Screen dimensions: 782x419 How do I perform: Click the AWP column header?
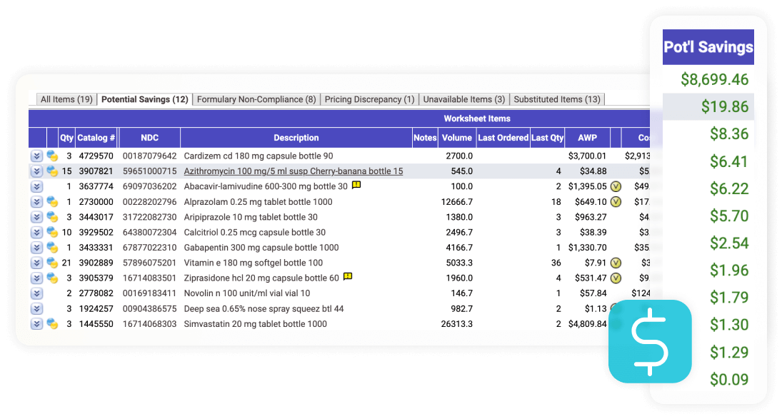coord(588,138)
